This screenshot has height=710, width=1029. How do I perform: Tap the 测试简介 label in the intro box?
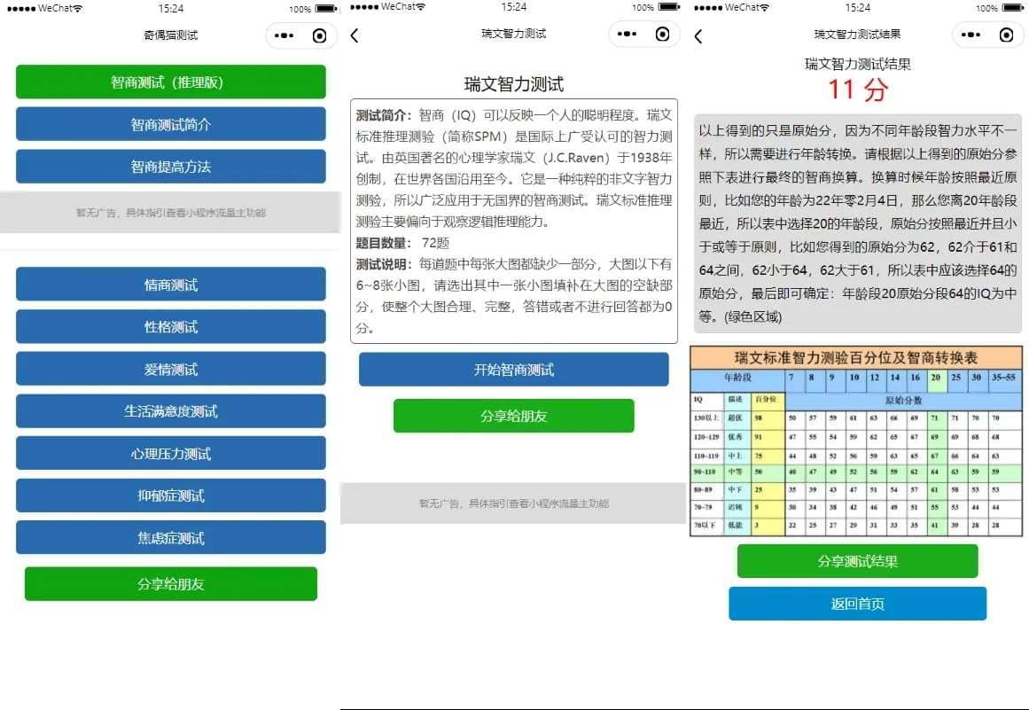pyautogui.click(x=383, y=115)
